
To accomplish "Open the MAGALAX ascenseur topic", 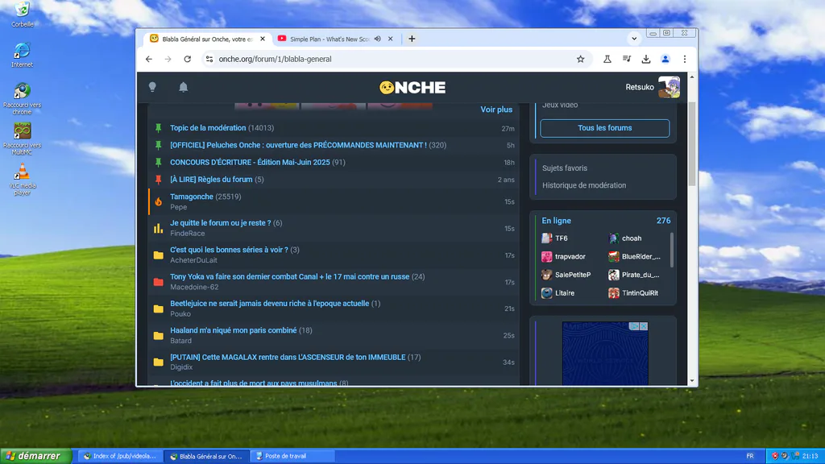I will pos(288,357).
